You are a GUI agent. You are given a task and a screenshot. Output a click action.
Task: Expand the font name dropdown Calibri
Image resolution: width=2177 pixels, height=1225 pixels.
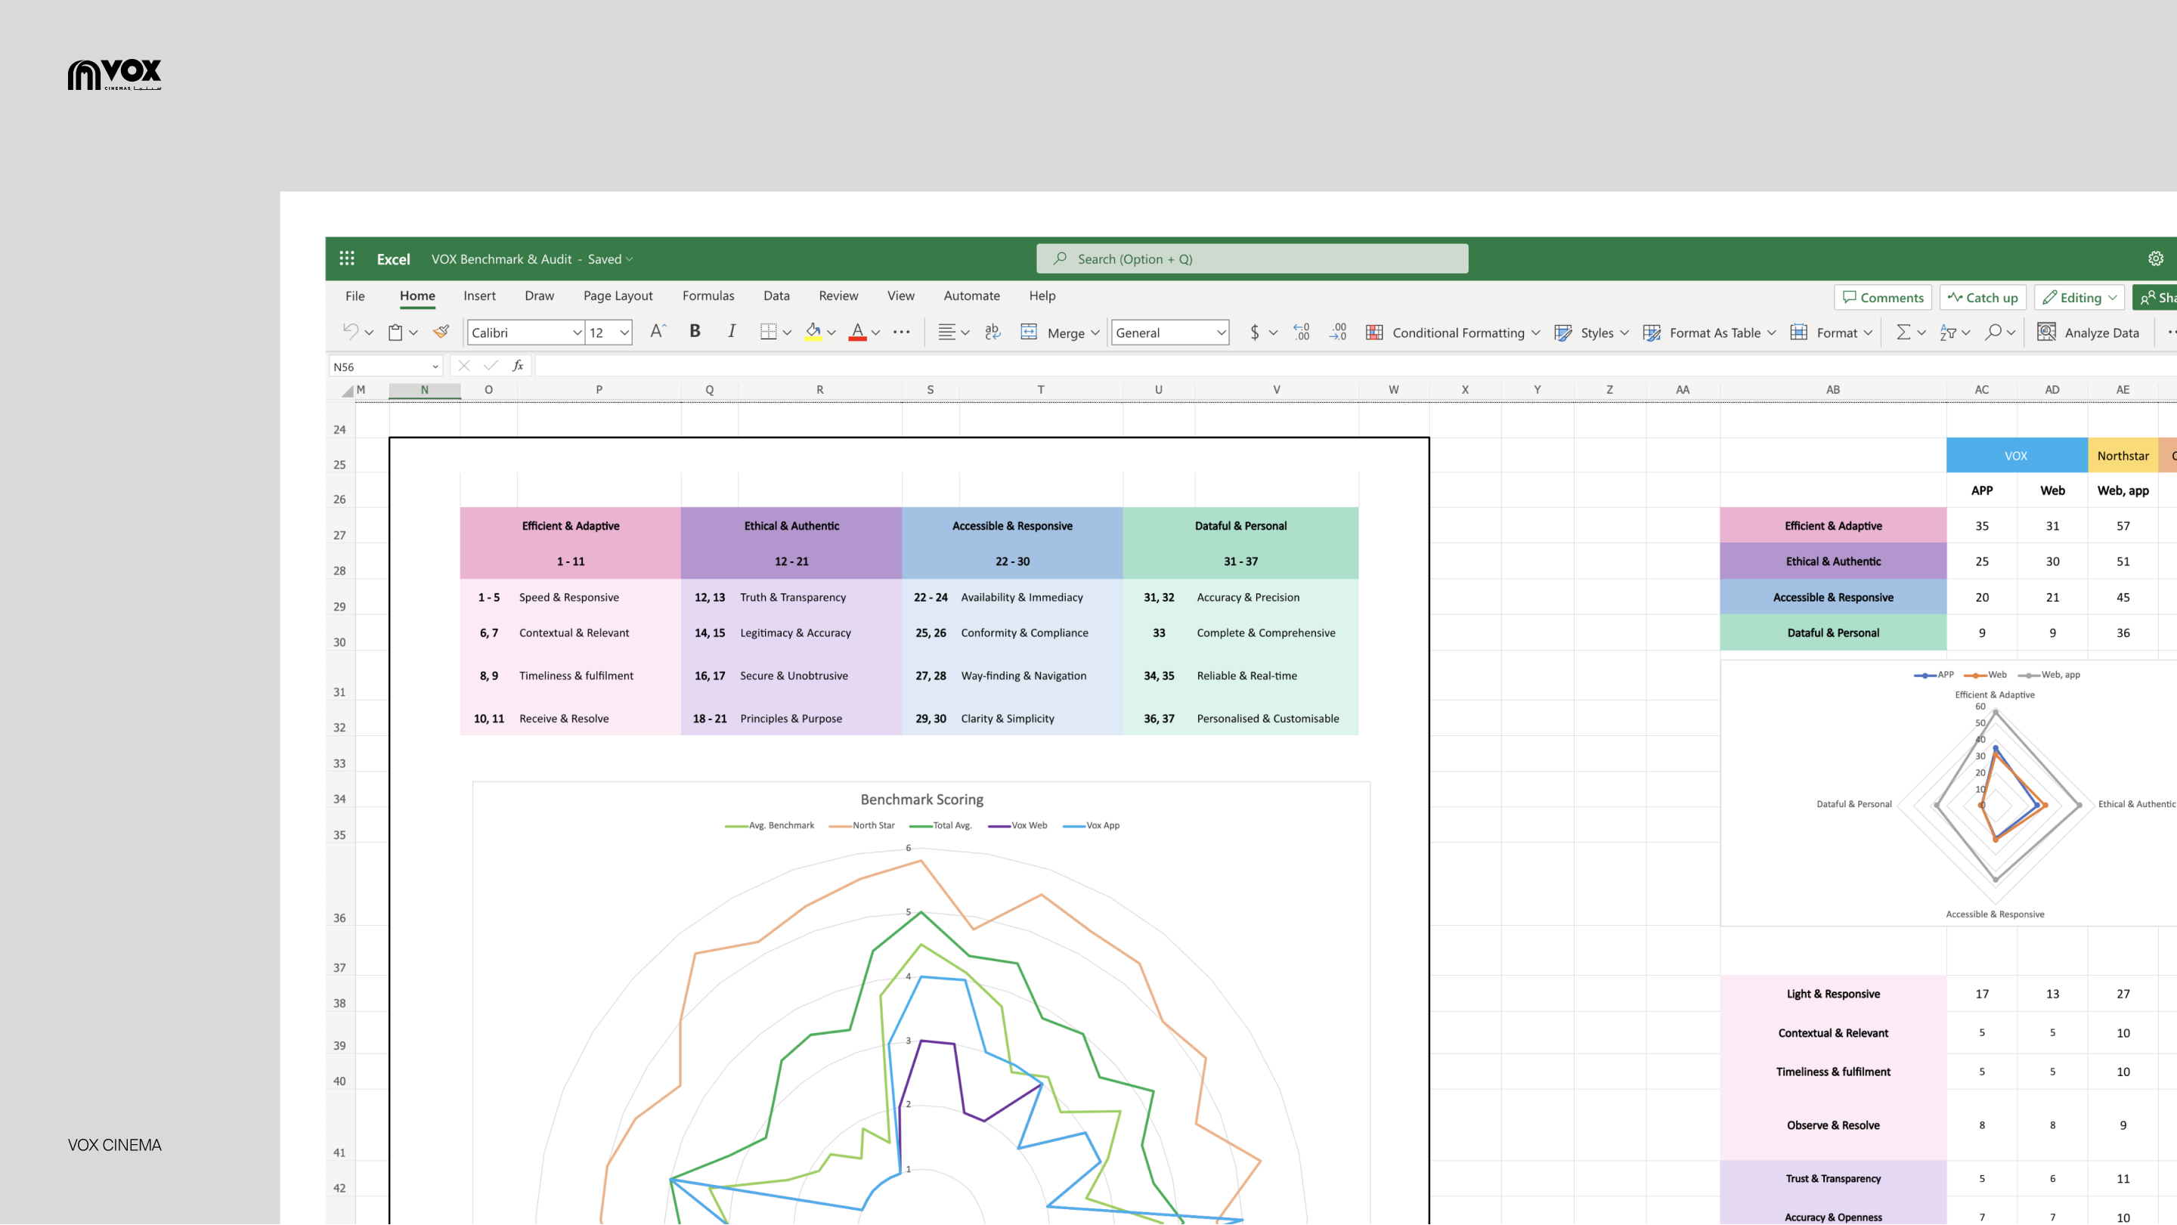coord(578,333)
